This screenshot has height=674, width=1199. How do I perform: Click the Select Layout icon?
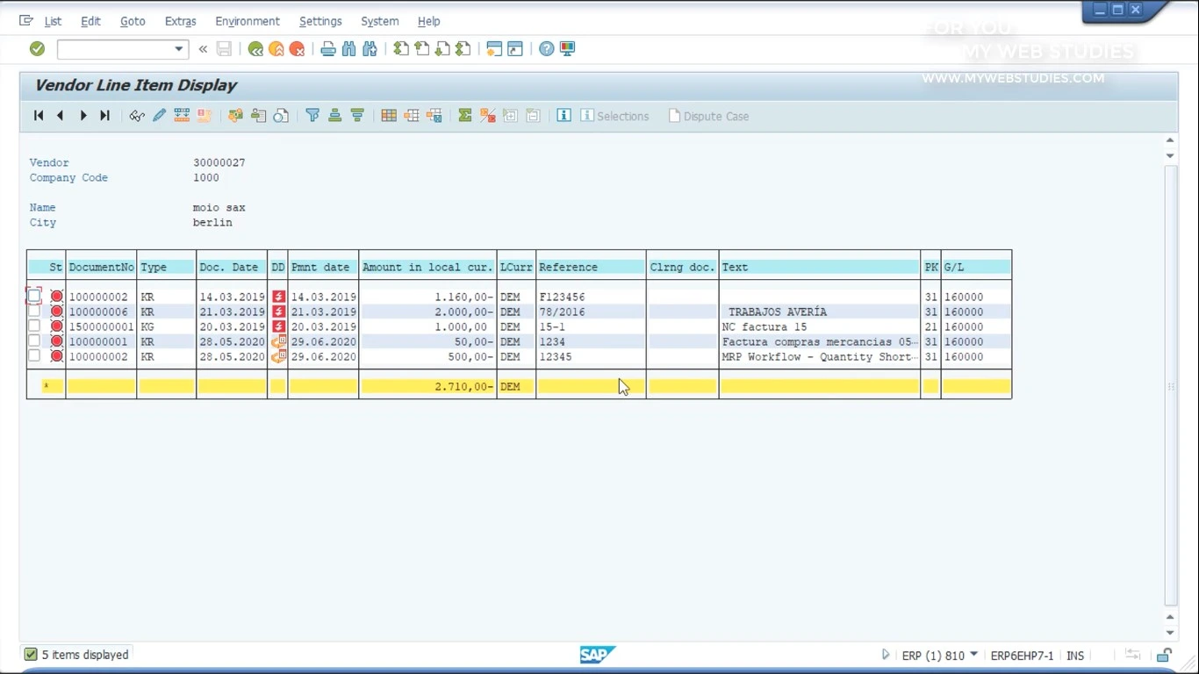412,116
